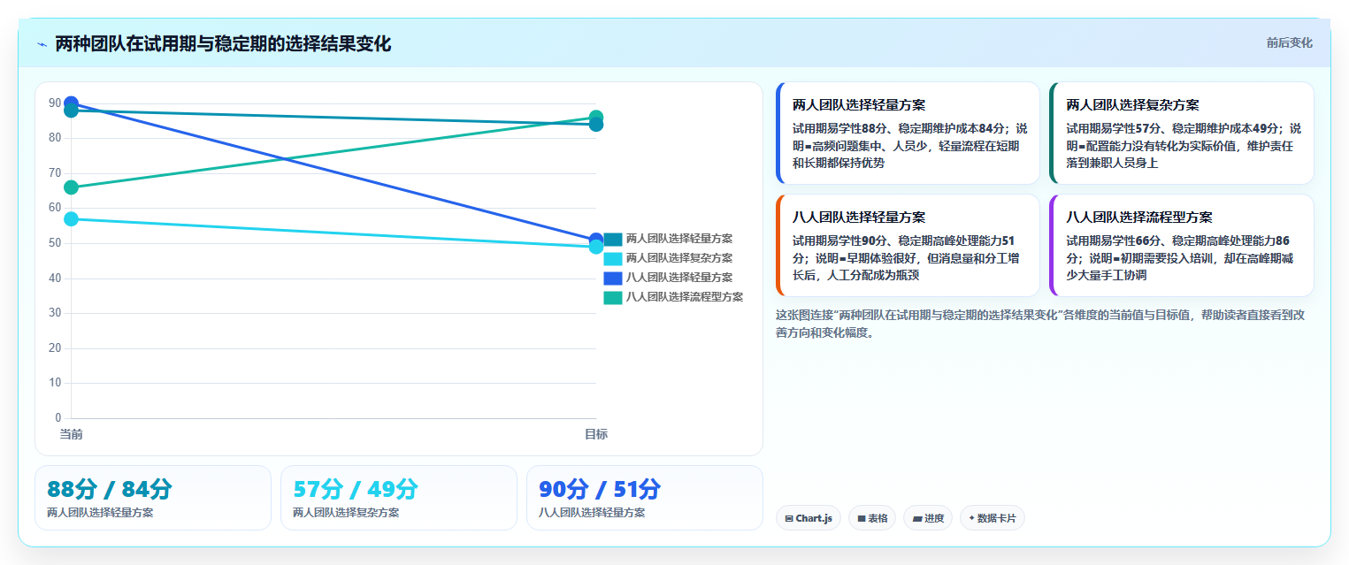Click the 当前 x-axis label

click(71, 434)
